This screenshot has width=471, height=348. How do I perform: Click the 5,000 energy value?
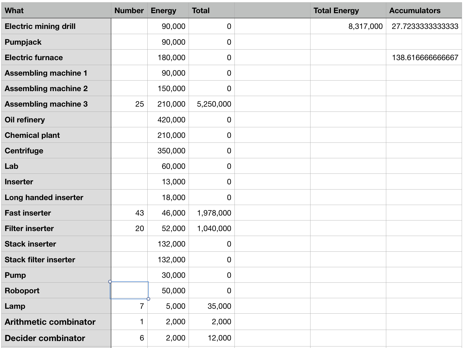(168, 306)
